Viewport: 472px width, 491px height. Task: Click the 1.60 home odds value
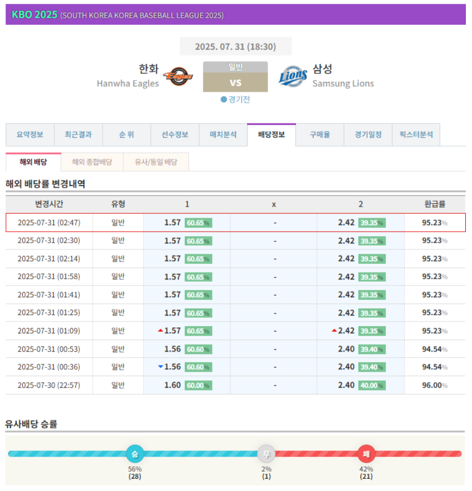[173, 385]
